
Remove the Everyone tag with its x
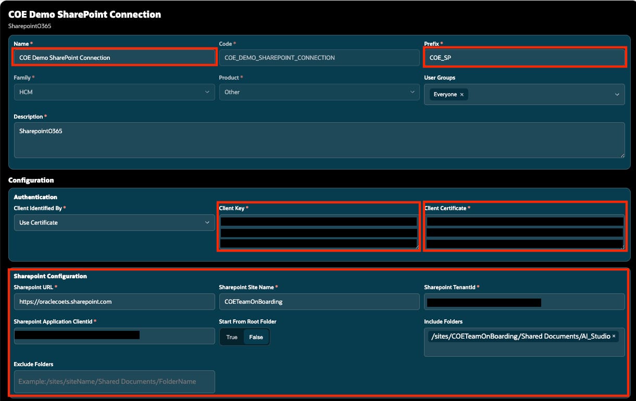462,95
